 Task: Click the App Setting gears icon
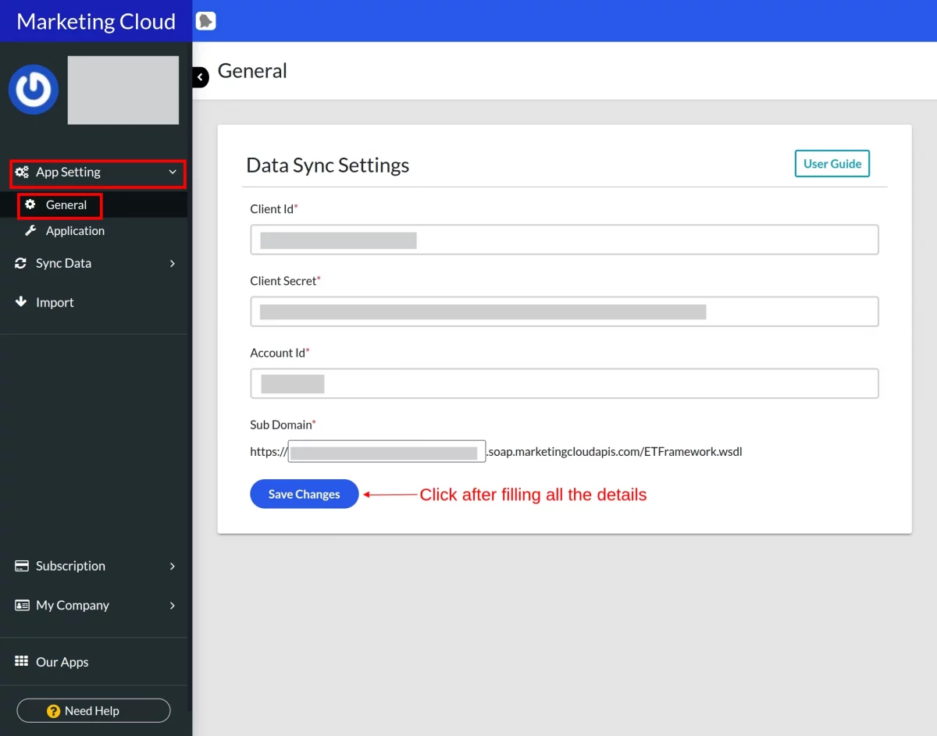point(22,172)
